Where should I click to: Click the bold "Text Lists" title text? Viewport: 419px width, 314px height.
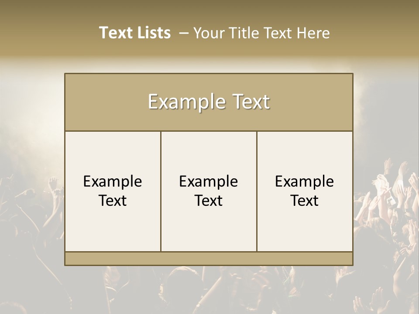pos(135,33)
